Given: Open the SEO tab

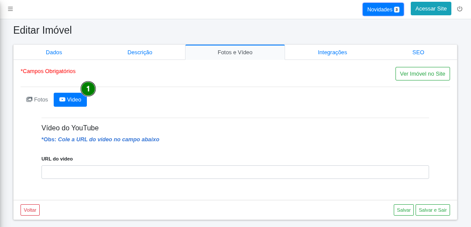Looking at the screenshot, I should tap(418, 52).
